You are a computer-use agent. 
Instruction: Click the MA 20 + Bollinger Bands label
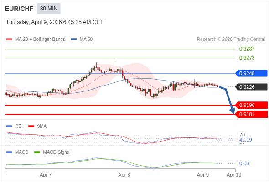(x=40, y=40)
